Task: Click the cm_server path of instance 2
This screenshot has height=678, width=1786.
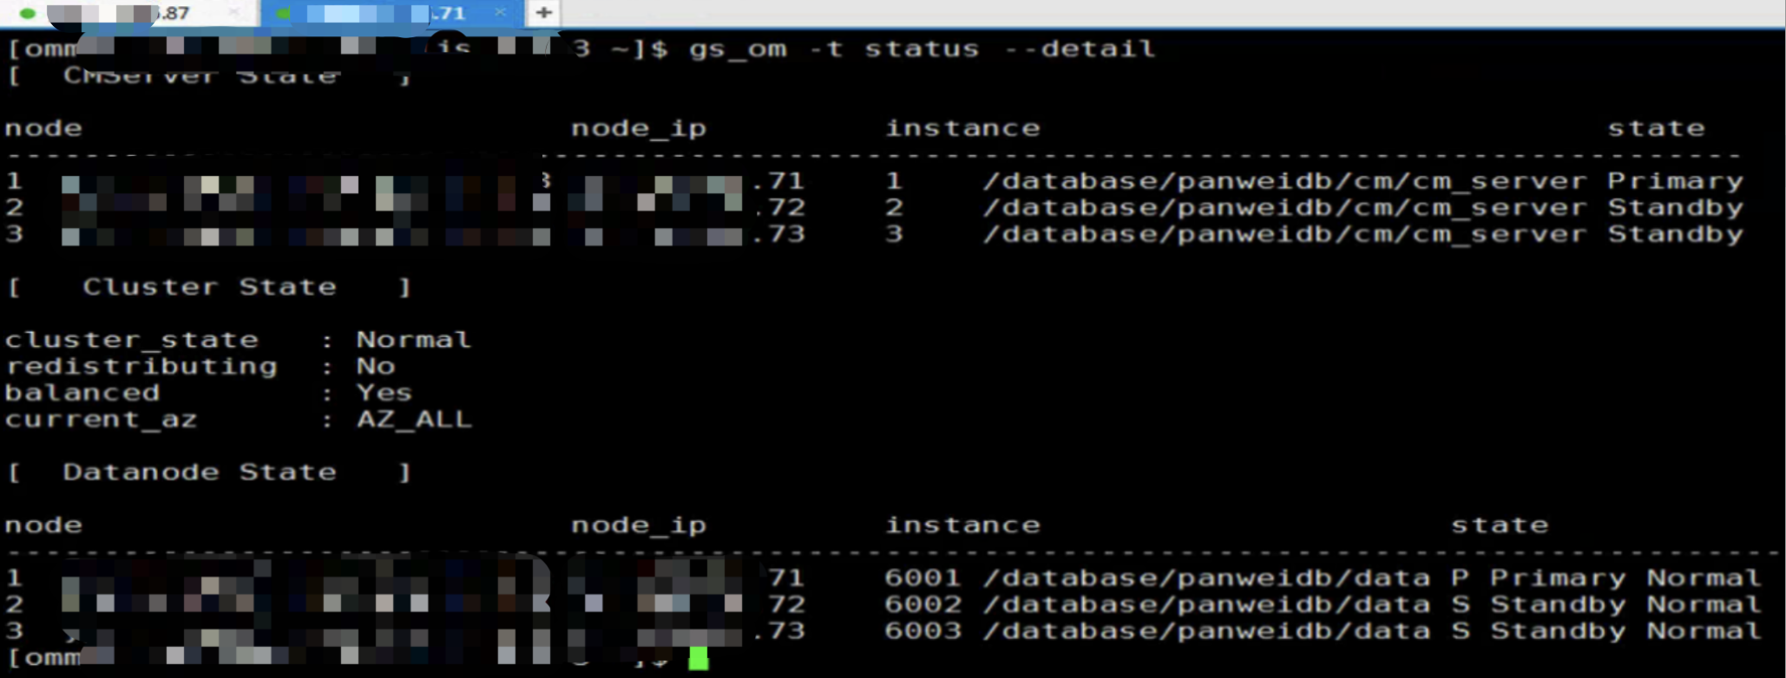Action: pos(1284,208)
